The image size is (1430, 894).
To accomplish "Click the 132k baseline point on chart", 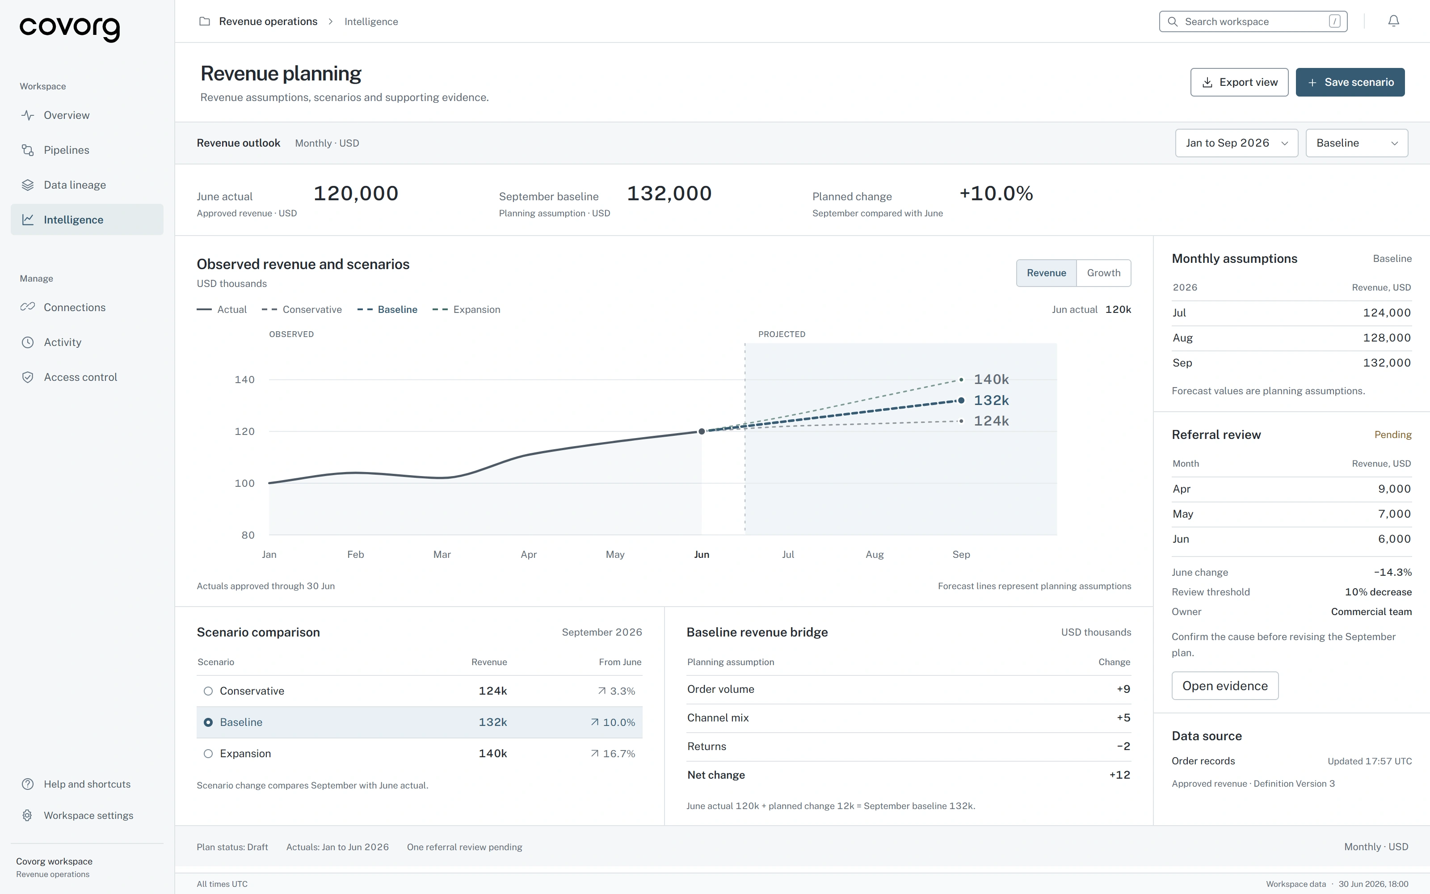I will tap(961, 401).
